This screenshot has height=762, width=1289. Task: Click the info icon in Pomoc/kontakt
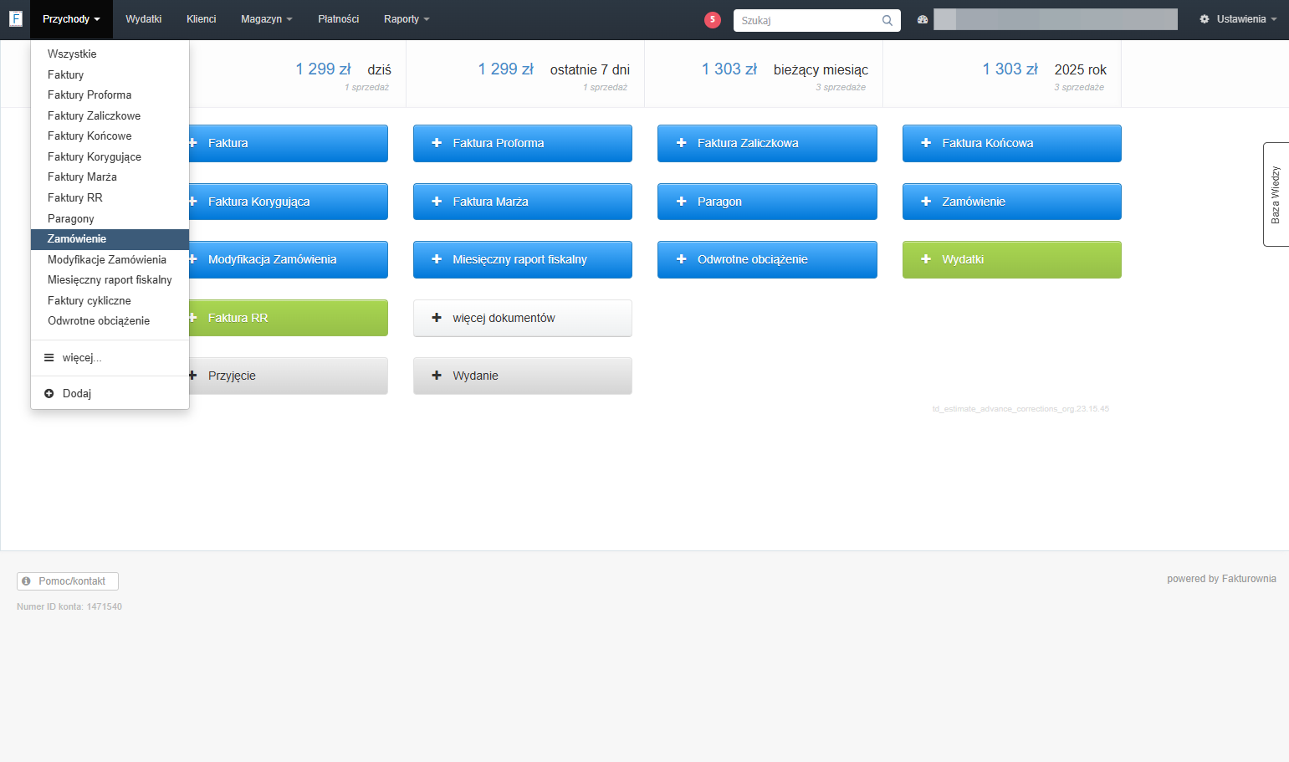pos(27,581)
